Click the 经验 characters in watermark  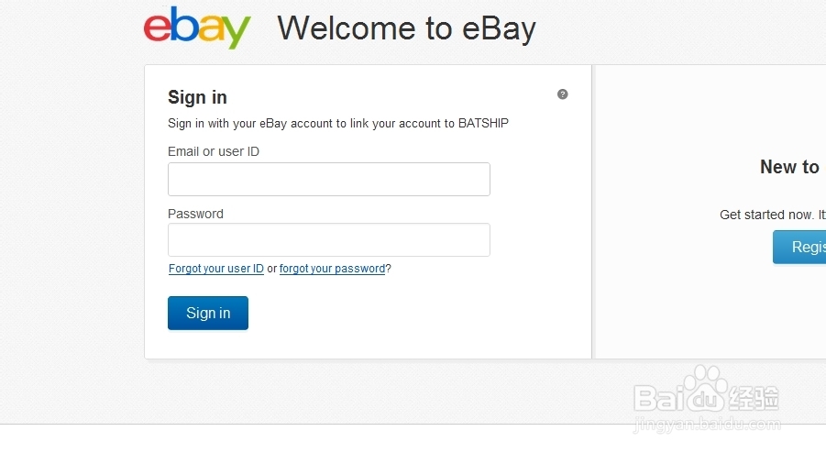754,398
